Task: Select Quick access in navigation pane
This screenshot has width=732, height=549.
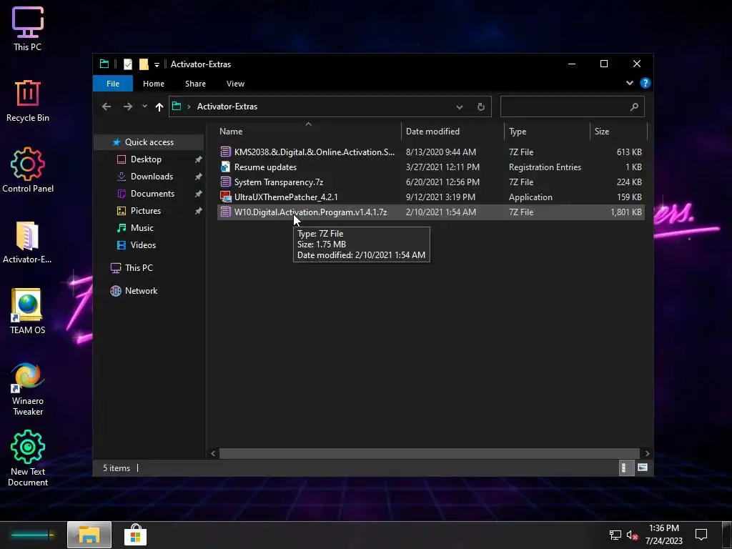Action: tap(149, 142)
